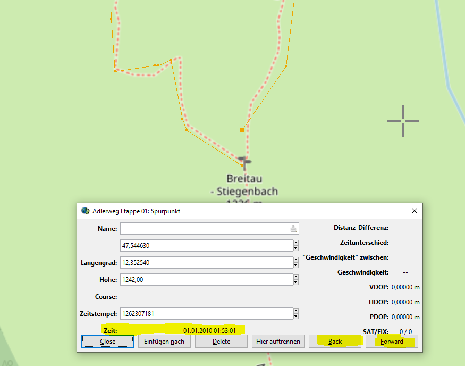Click the Zeitunterschied label

(364, 243)
